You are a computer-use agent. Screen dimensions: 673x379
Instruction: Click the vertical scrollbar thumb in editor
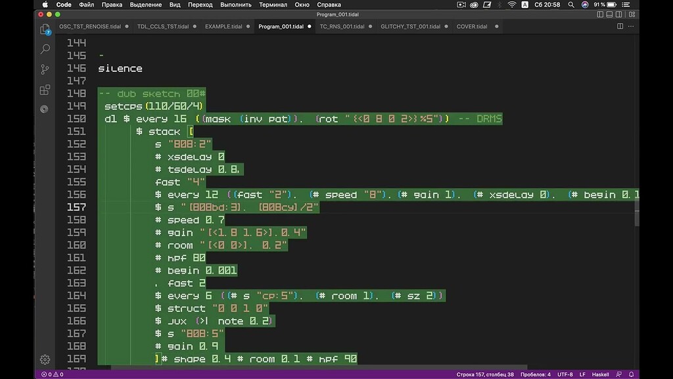point(636,214)
